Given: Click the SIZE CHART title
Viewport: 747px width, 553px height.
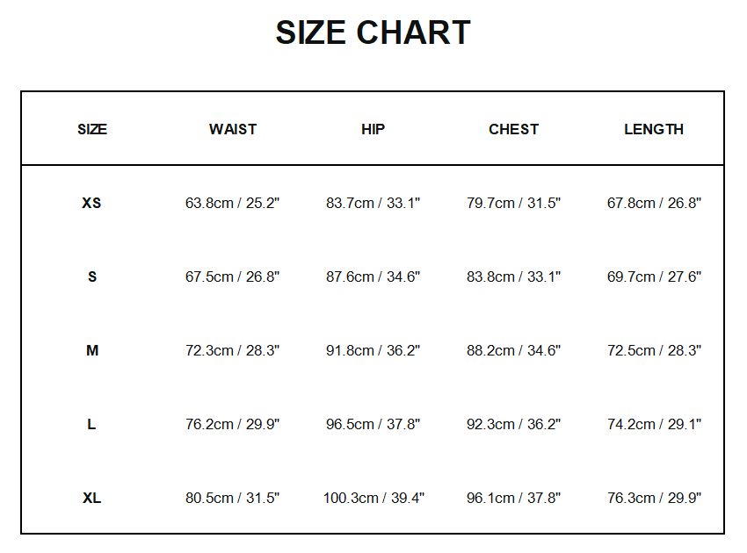Looking at the screenshot, I should coord(373,33).
